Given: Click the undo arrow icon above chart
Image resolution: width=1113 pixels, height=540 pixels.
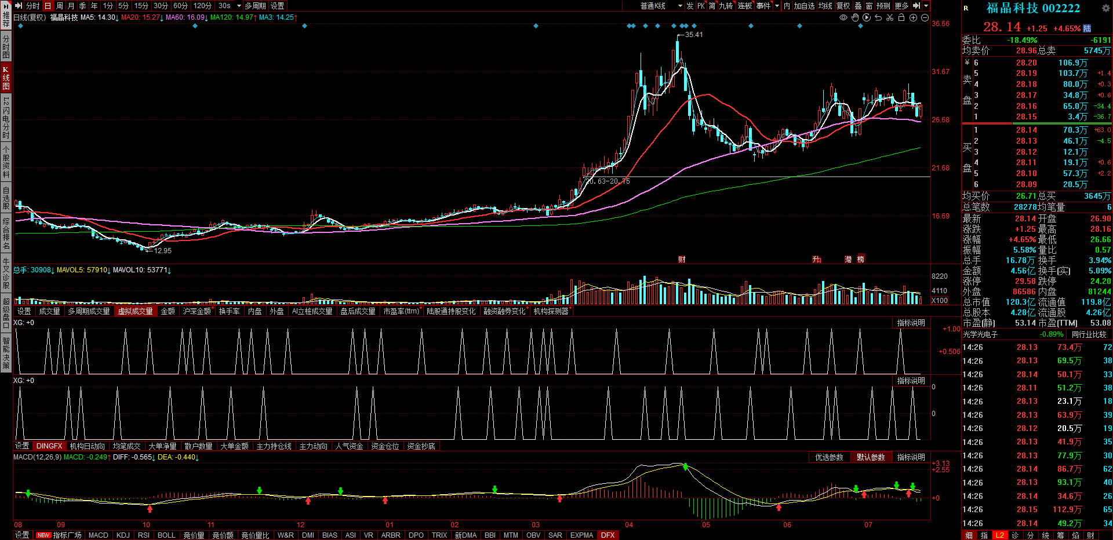Looking at the screenshot, I should click(x=878, y=18).
